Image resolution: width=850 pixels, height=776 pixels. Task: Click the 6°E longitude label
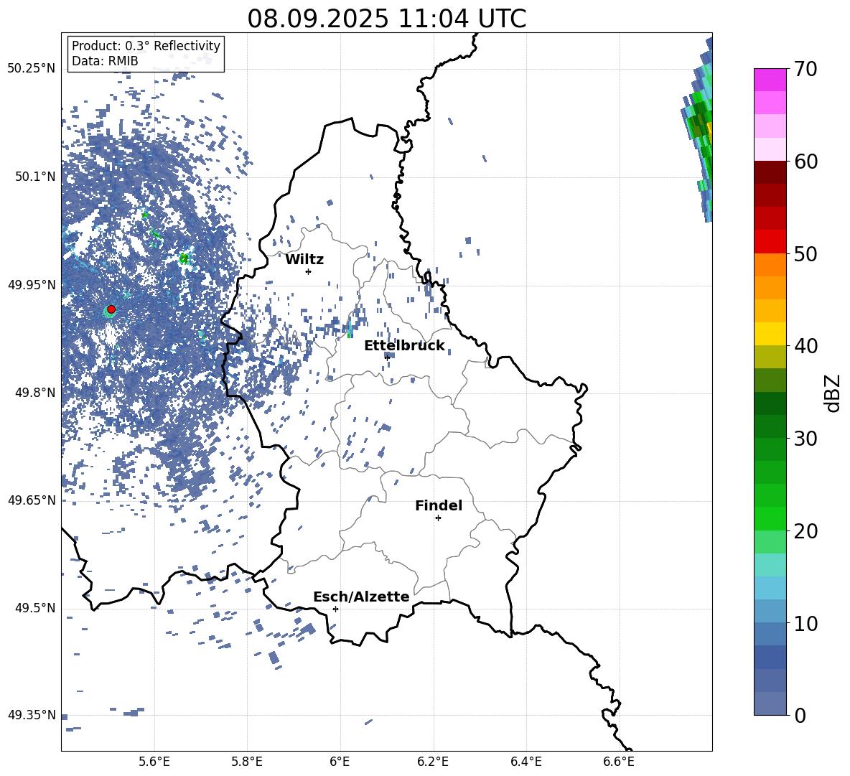[340, 762]
